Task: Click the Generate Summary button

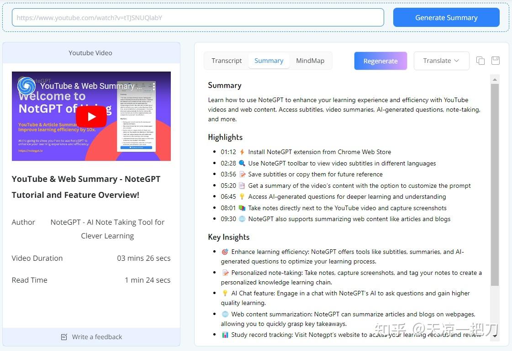Action: coord(446,17)
